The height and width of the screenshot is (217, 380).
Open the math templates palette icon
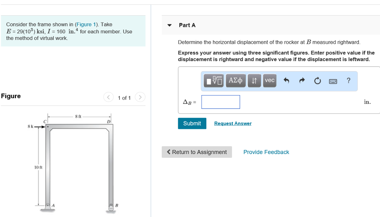[213, 80]
